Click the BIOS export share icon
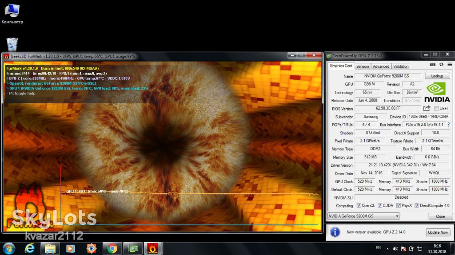 click(427, 108)
